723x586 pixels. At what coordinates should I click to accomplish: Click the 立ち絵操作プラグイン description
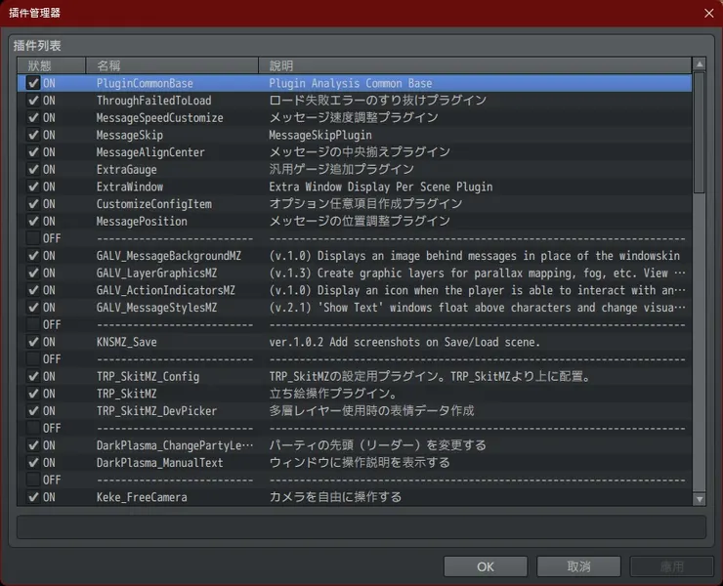click(x=333, y=394)
